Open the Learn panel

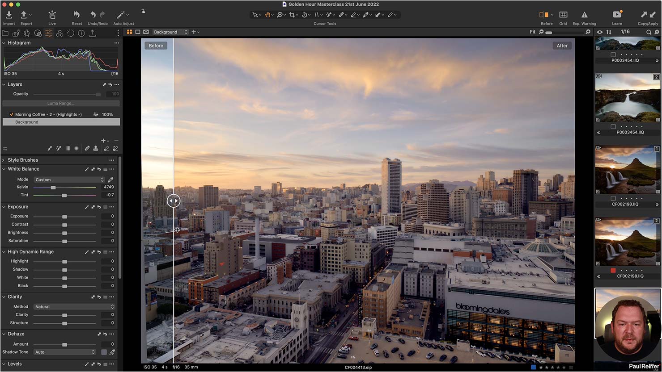(617, 15)
